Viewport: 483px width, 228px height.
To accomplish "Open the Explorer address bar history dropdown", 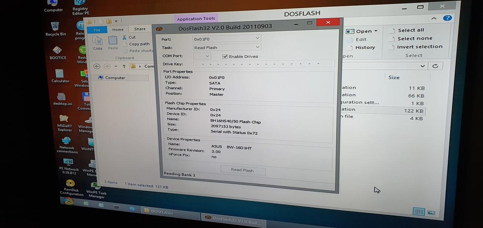I will (x=422, y=66).
